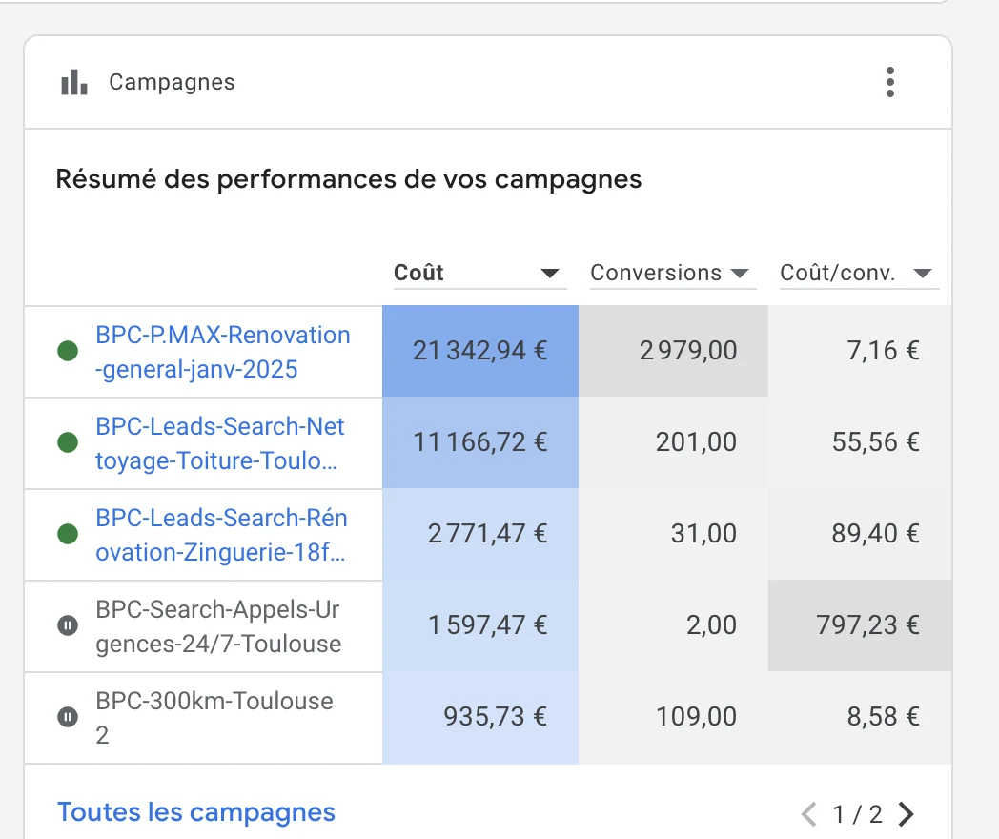Open the Campagnes card three-dot menu
Viewport: 999px width, 839px height.
point(890,82)
